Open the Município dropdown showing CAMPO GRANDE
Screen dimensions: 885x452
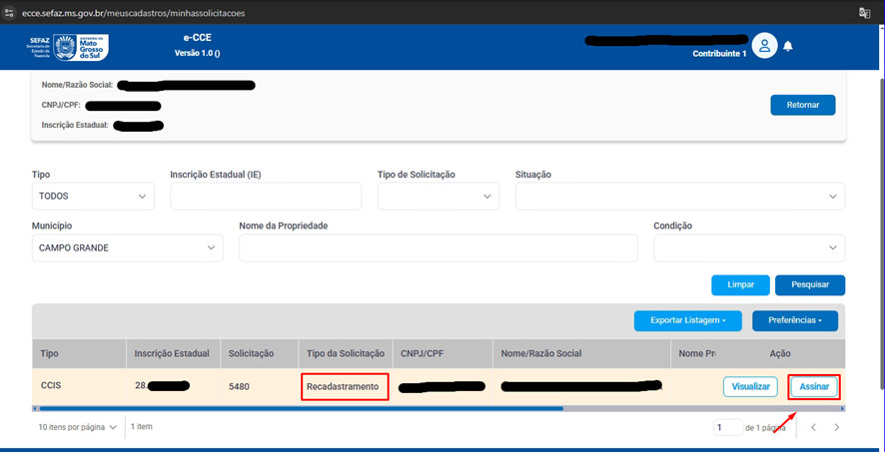[x=127, y=247]
